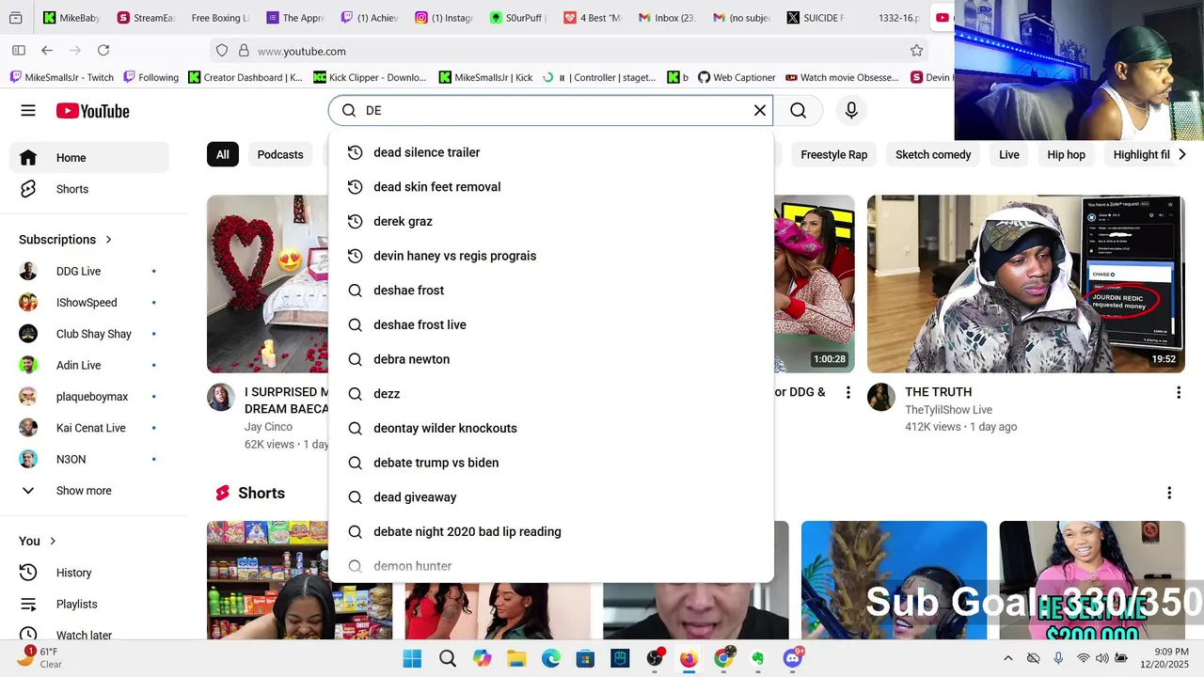Open the plaqueboymax subscription
Viewport: 1204px width, 677px height.
(89, 397)
